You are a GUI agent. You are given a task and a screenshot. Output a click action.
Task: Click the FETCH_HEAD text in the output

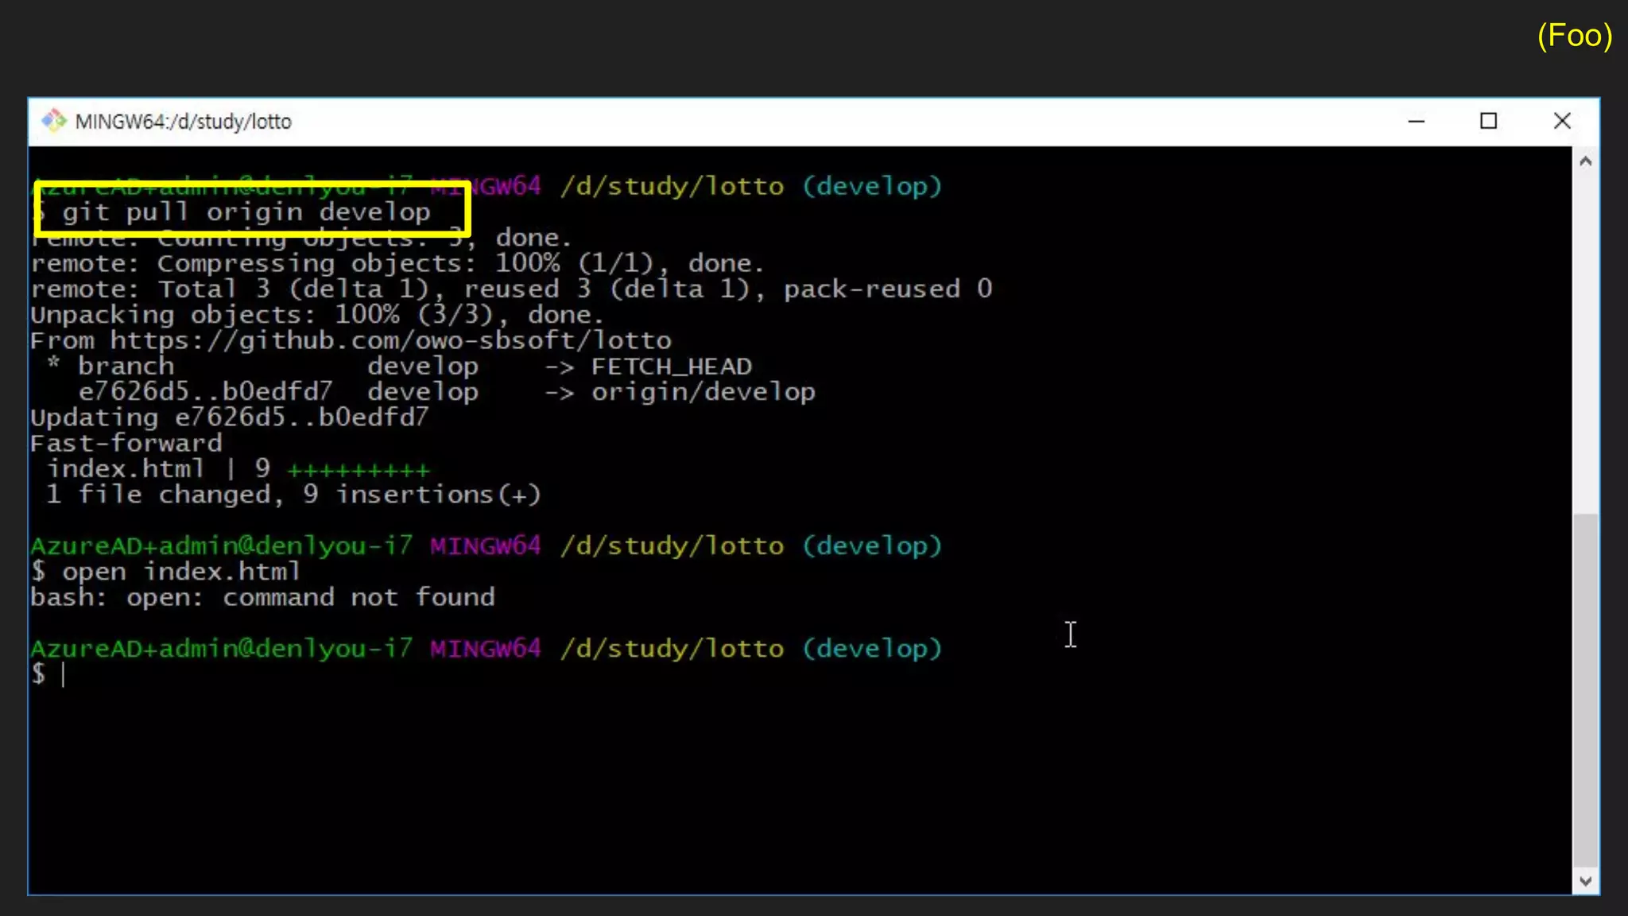(x=671, y=367)
